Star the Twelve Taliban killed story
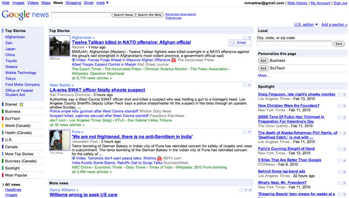Viewport: 349px width, 198px height. [245, 38]
